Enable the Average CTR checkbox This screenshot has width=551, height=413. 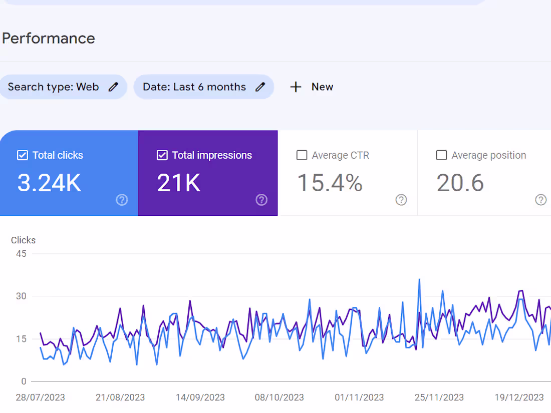point(302,155)
